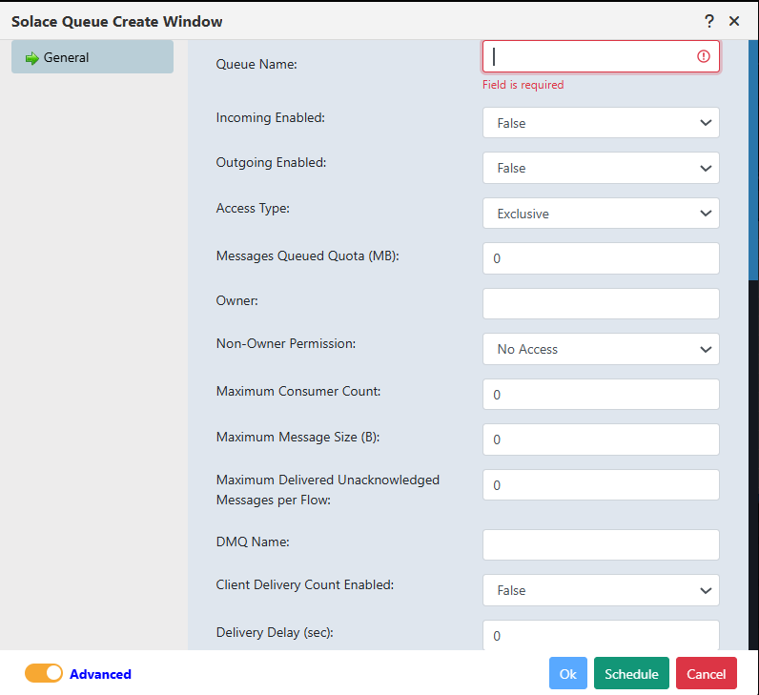Focus the Queue Name input field
Screen dimensions: 759x695
[601, 56]
